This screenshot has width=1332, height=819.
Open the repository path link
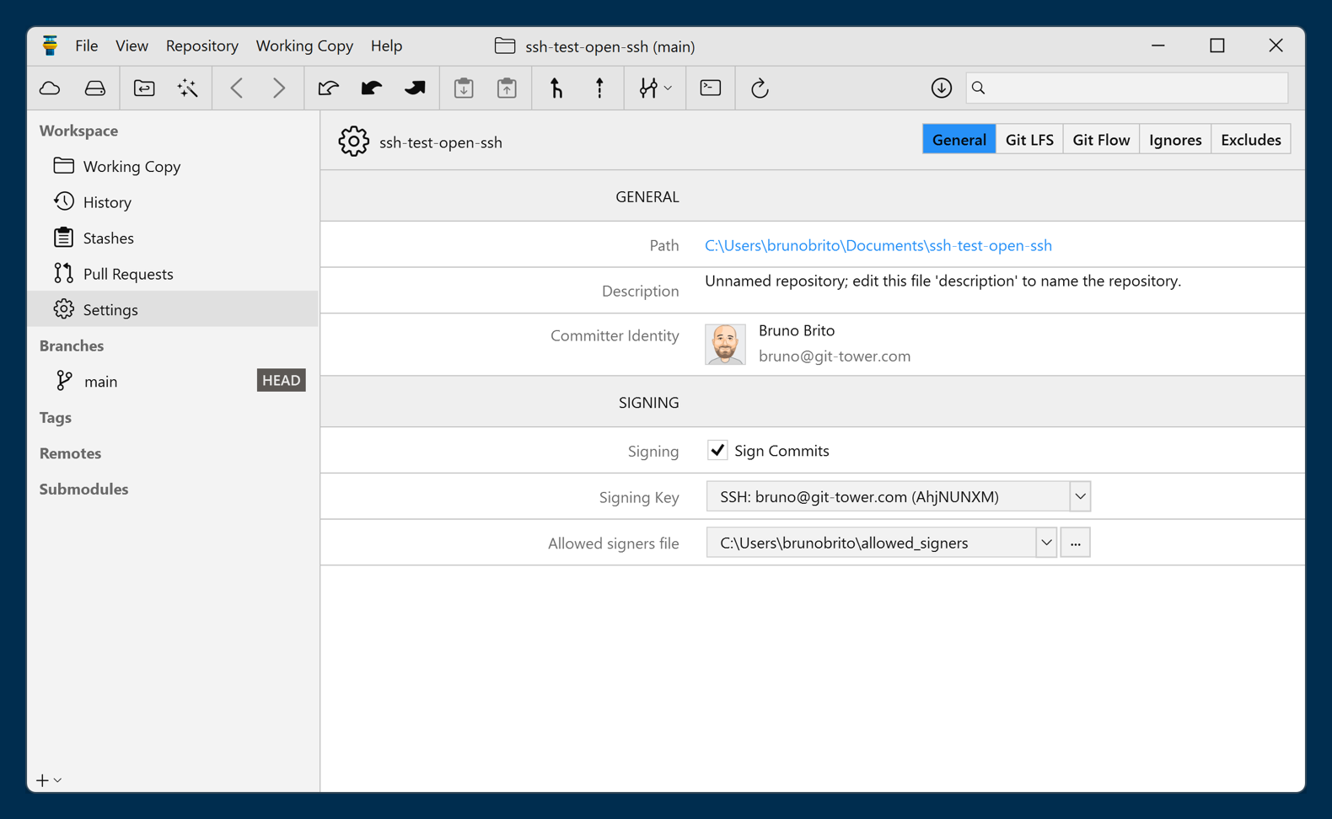(878, 246)
